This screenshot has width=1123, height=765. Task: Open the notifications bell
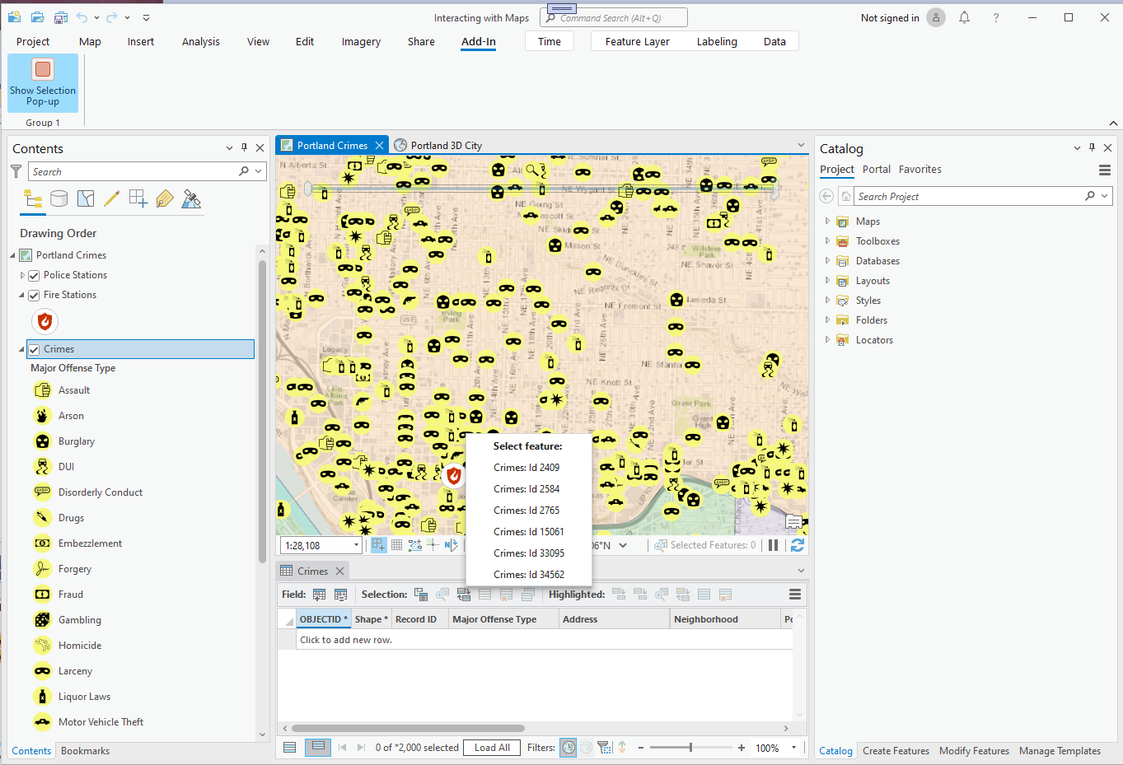pos(964,18)
